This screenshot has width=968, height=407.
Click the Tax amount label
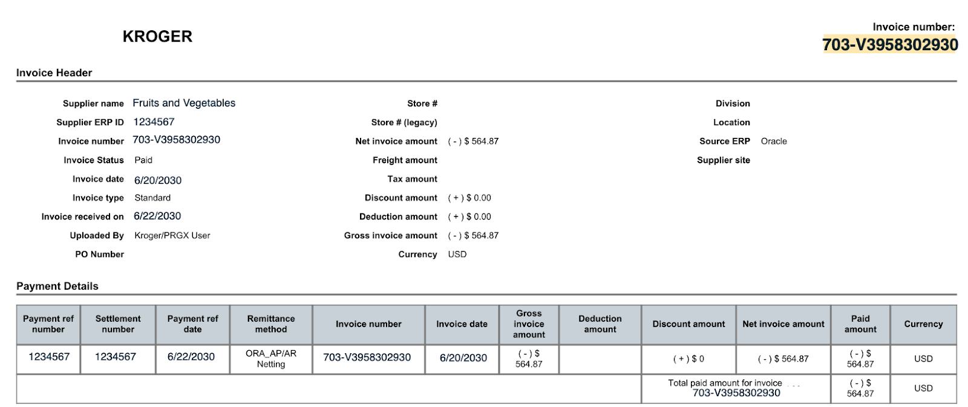click(x=413, y=179)
